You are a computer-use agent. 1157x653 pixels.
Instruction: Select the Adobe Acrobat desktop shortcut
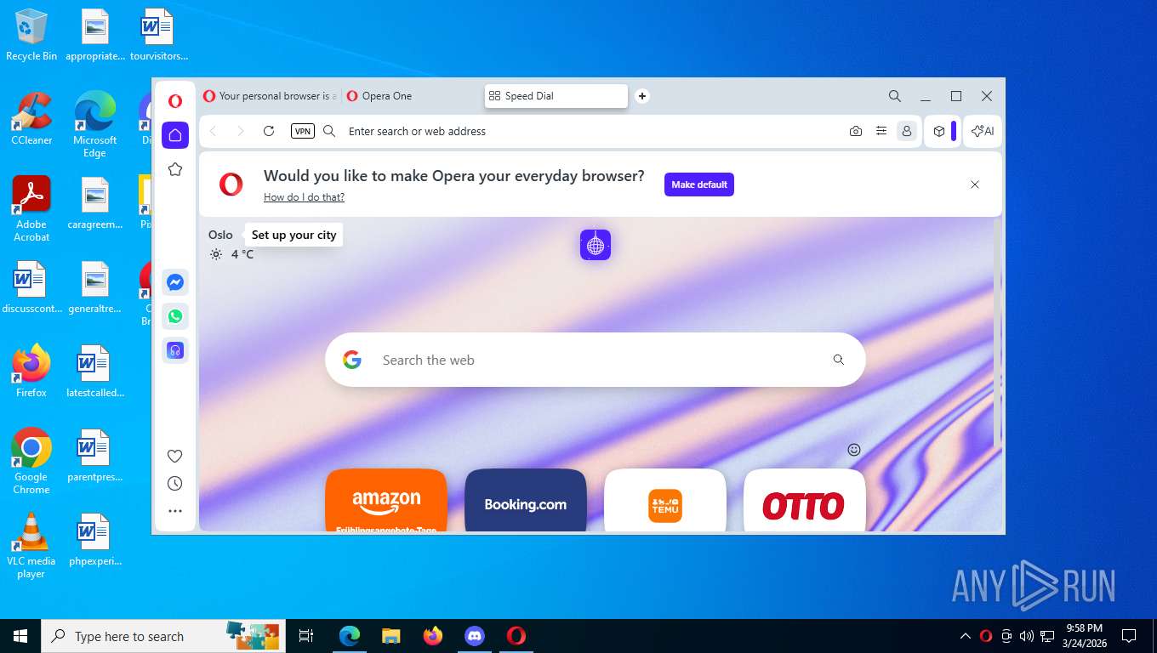[31, 209]
